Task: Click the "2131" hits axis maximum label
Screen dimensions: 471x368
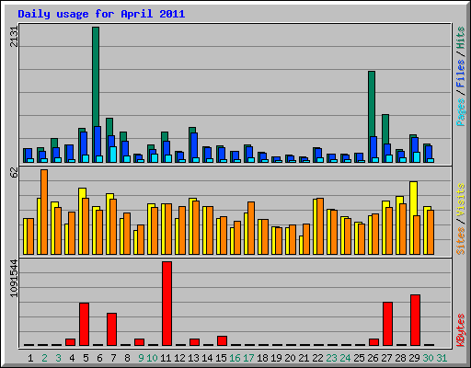Action: click(14, 37)
